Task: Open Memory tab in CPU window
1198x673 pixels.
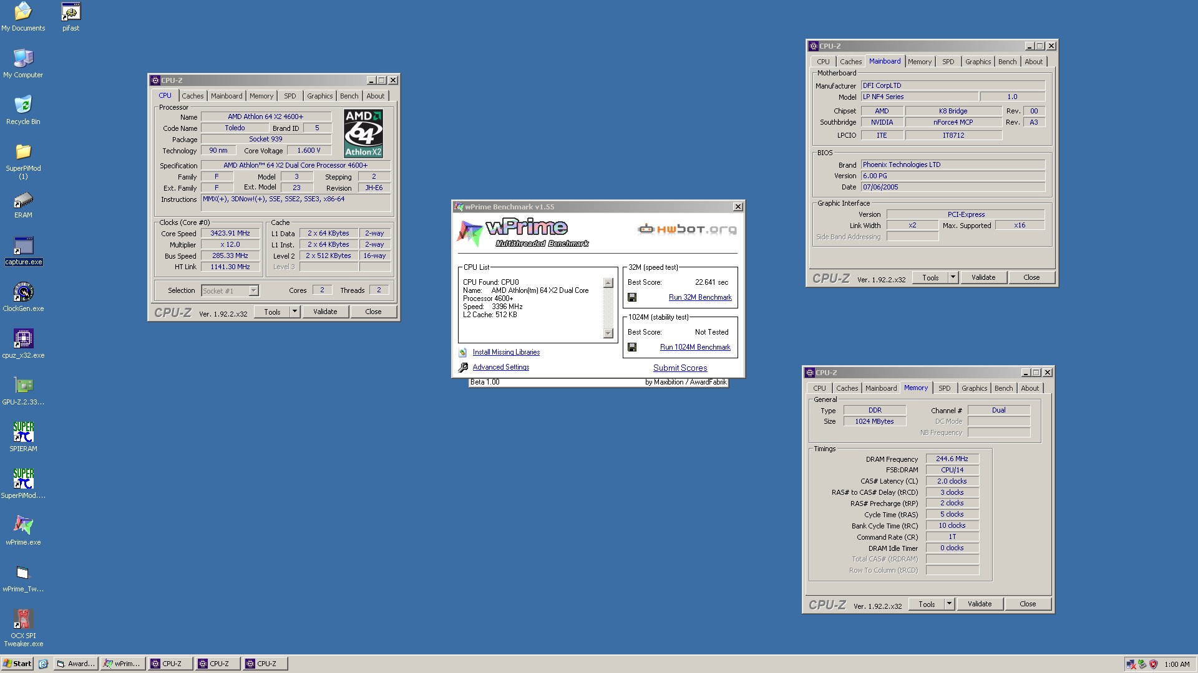Action: pos(261,96)
